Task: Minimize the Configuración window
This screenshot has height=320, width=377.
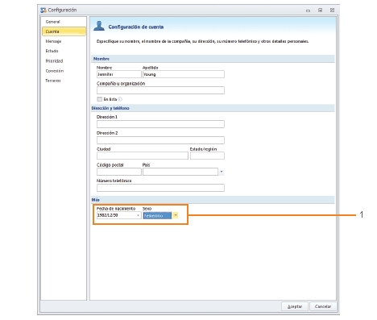Action: [308, 10]
